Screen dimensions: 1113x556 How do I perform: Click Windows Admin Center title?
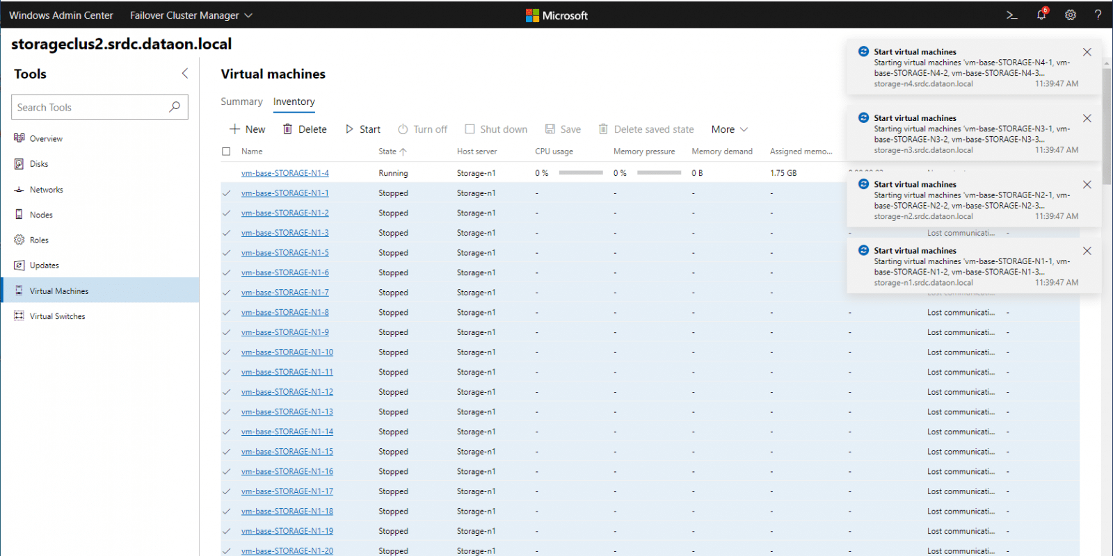[x=61, y=15]
